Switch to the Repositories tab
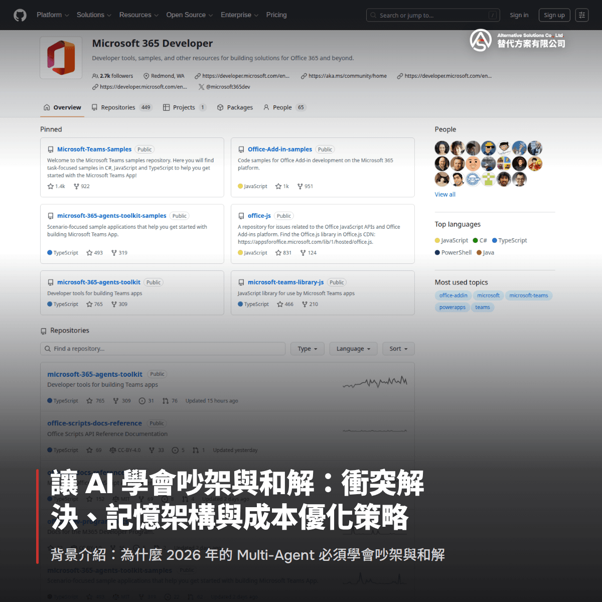 click(121, 107)
